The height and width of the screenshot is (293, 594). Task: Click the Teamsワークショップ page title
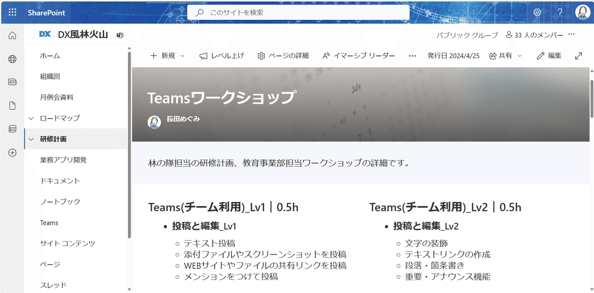click(x=222, y=97)
